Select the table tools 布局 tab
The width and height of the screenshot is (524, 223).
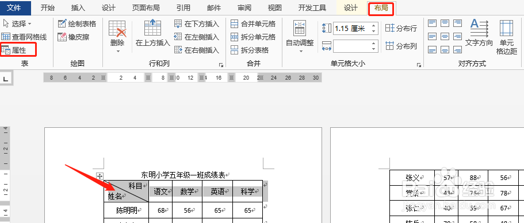point(381,8)
